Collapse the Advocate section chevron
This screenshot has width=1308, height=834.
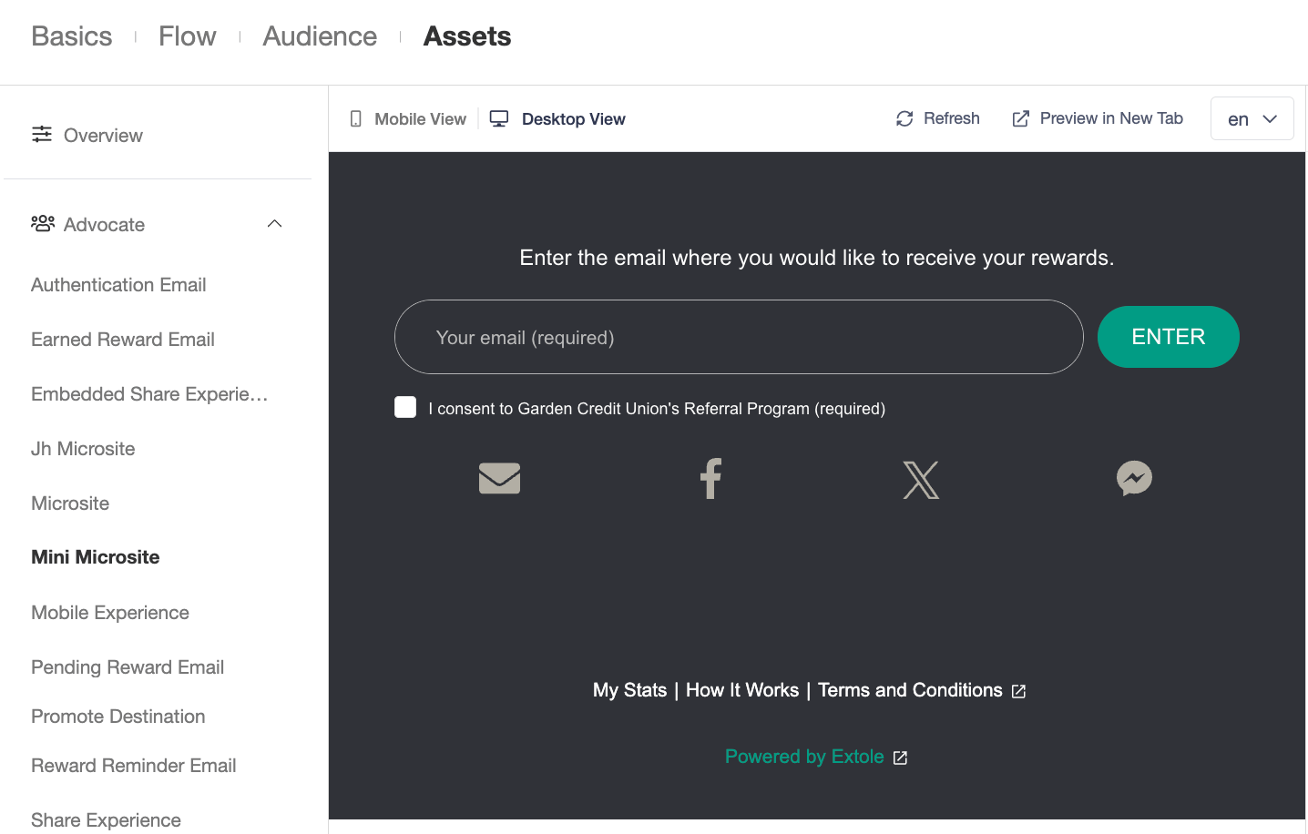pyautogui.click(x=274, y=224)
